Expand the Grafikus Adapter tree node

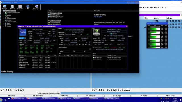(4, 19)
